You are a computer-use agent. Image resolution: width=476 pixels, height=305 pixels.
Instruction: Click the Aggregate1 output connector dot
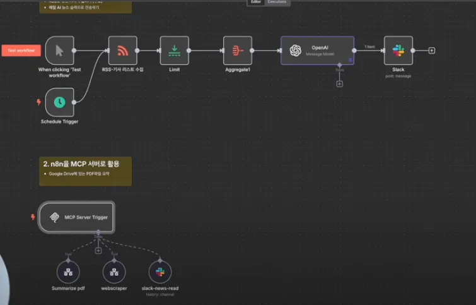(x=252, y=51)
